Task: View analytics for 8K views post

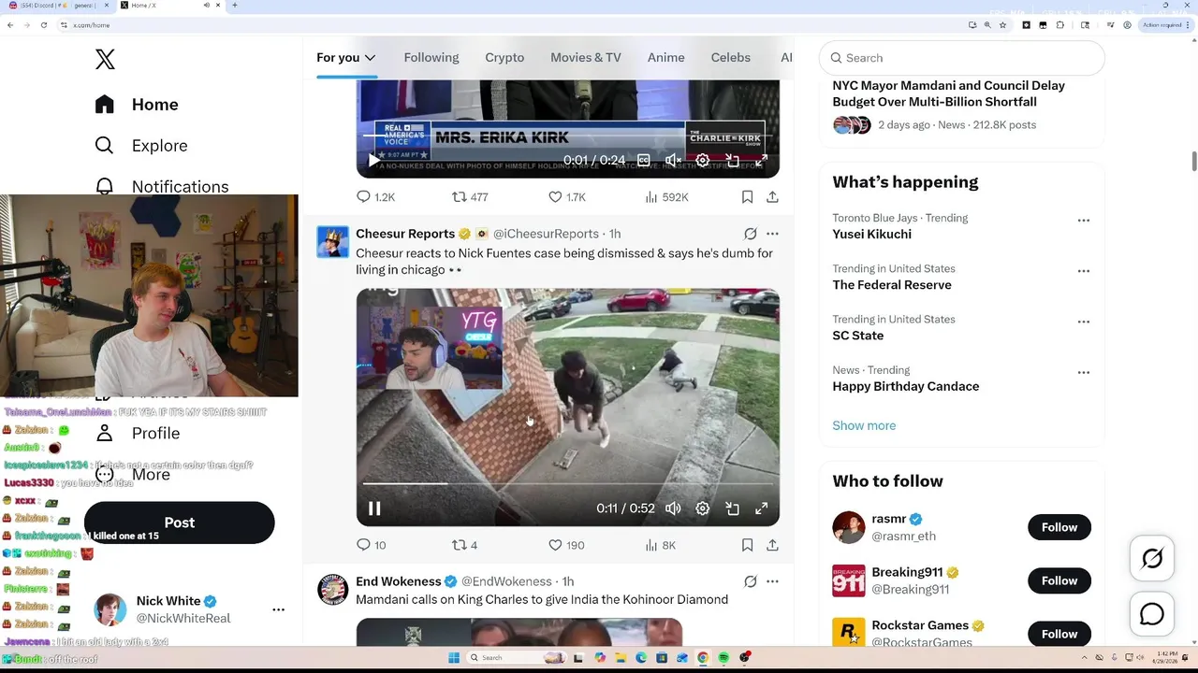Action: pos(661,545)
